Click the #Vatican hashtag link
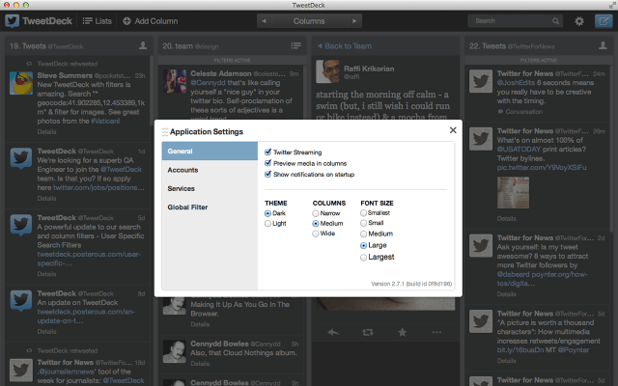The width and height of the screenshot is (618, 386). pos(105,122)
